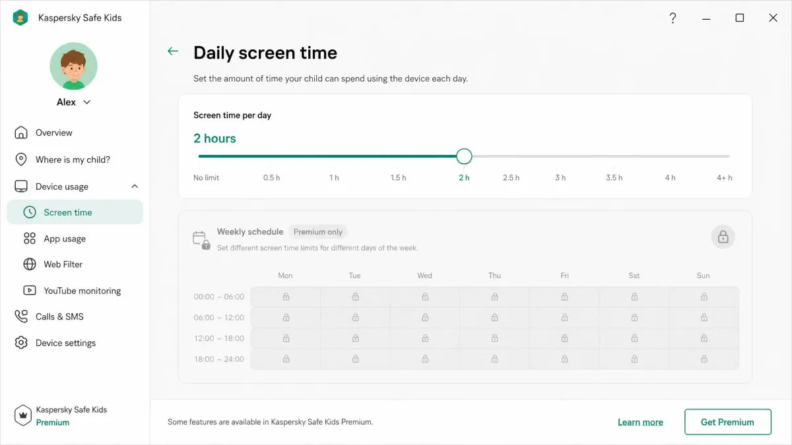Click the Premium crown shield icon
The width and height of the screenshot is (792, 445).
pyautogui.click(x=23, y=416)
